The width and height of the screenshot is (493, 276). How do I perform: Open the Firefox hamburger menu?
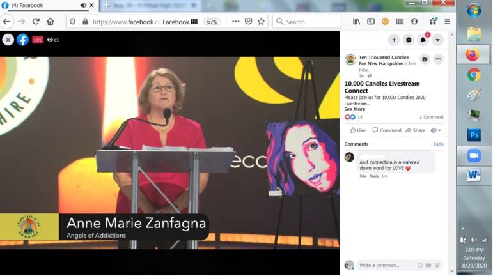pyautogui.click(x=448, y=21)
